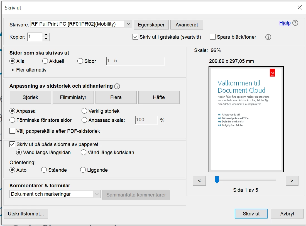
Task: Choose the Anpassa sizing option
Action: click(12, 111)
